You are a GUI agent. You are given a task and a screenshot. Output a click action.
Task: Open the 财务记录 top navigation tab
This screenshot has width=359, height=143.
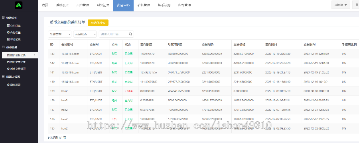coord(103,5)
